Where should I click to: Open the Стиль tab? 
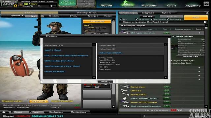click(73, 16)
